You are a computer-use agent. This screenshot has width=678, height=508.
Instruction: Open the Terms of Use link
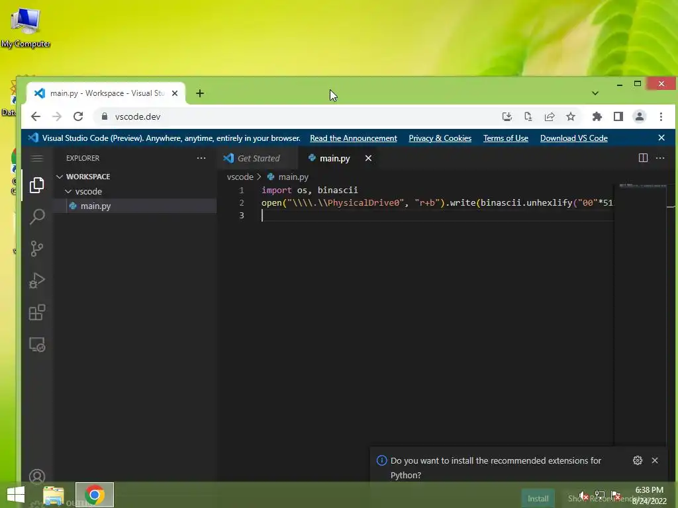(x=505, y=138)
